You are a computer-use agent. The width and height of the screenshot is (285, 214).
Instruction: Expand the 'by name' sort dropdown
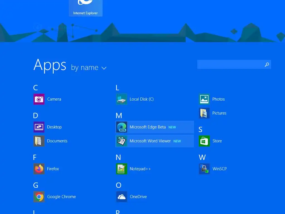89,67
